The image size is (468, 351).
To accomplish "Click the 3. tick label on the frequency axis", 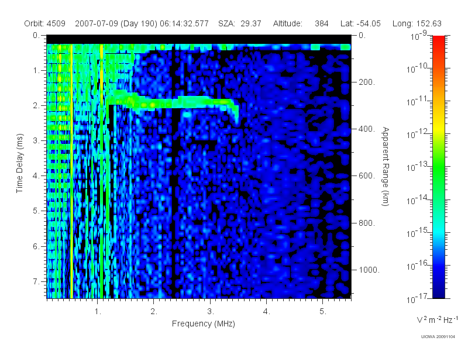I will [x=211, y=311].
